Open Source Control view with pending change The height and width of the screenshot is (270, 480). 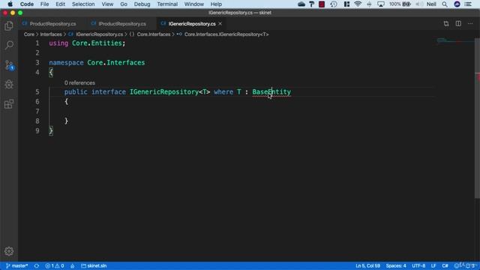[9, 65]
